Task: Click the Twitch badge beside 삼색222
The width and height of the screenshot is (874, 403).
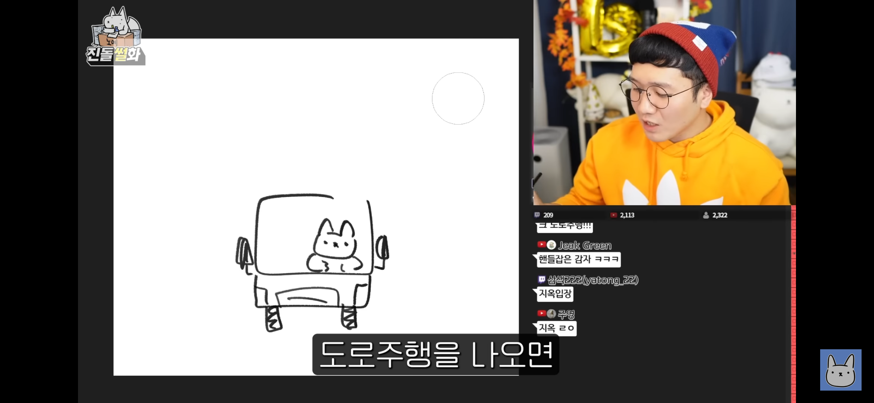Action: [x=542, y=279]
